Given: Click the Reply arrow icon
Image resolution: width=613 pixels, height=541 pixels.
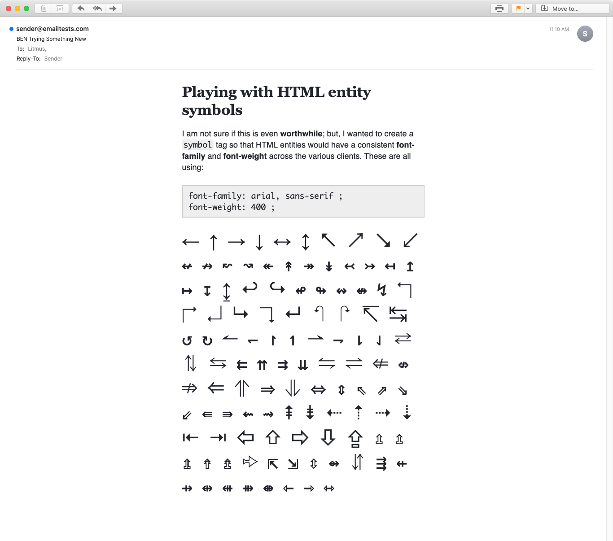Looking at the screenshot, I should click(81, 9).
